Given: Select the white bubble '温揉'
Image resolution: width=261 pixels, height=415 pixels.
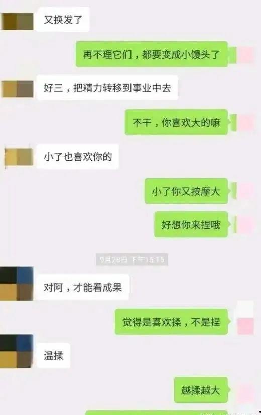Looking at the screenshot, I should [53, 355].
